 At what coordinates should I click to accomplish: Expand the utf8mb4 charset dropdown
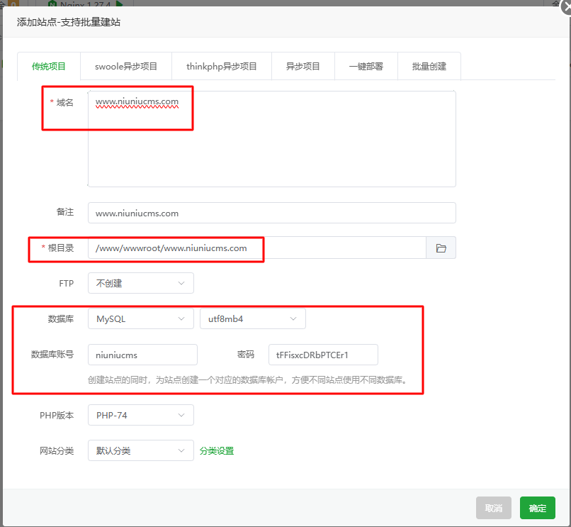tap(252, 319)
